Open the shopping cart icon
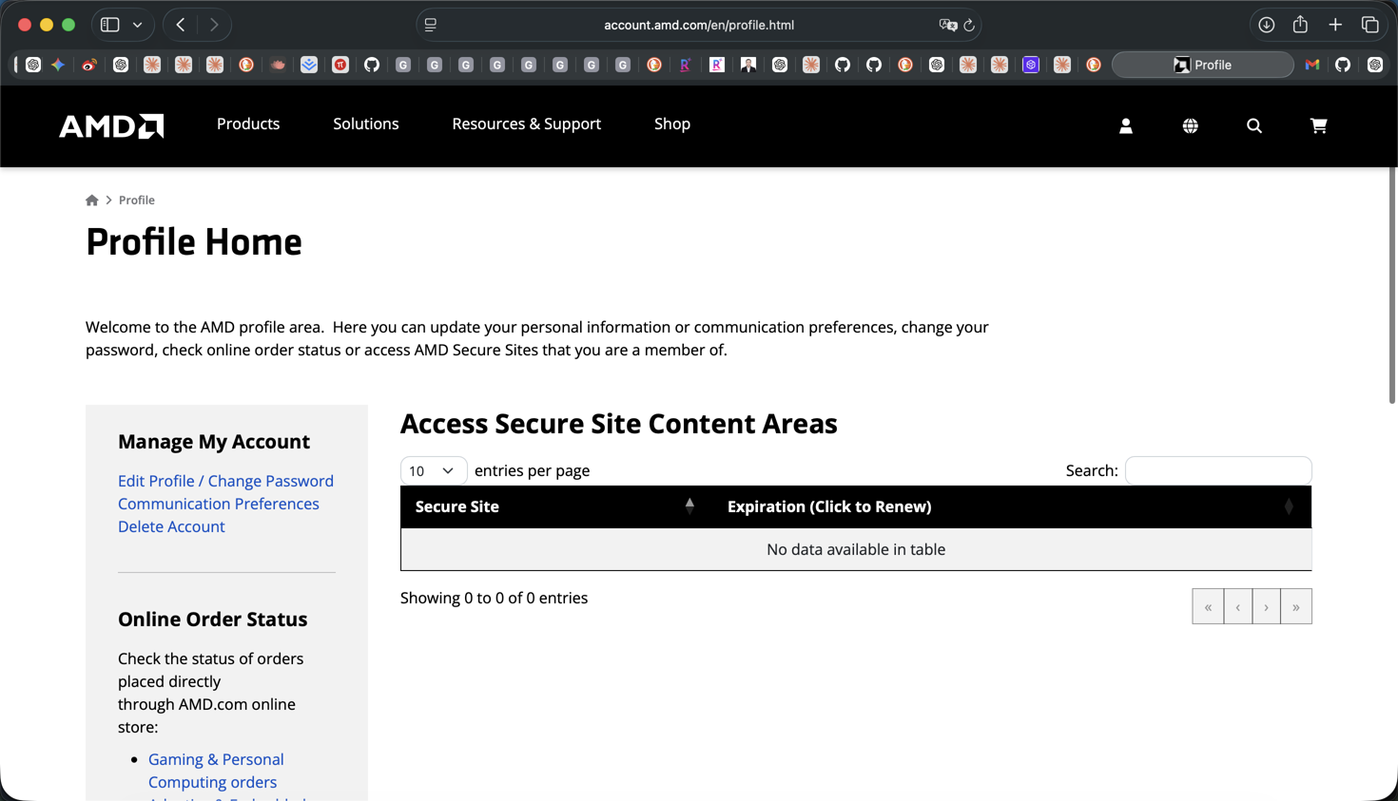1398x801 pixels. [x=1318, y=125]
